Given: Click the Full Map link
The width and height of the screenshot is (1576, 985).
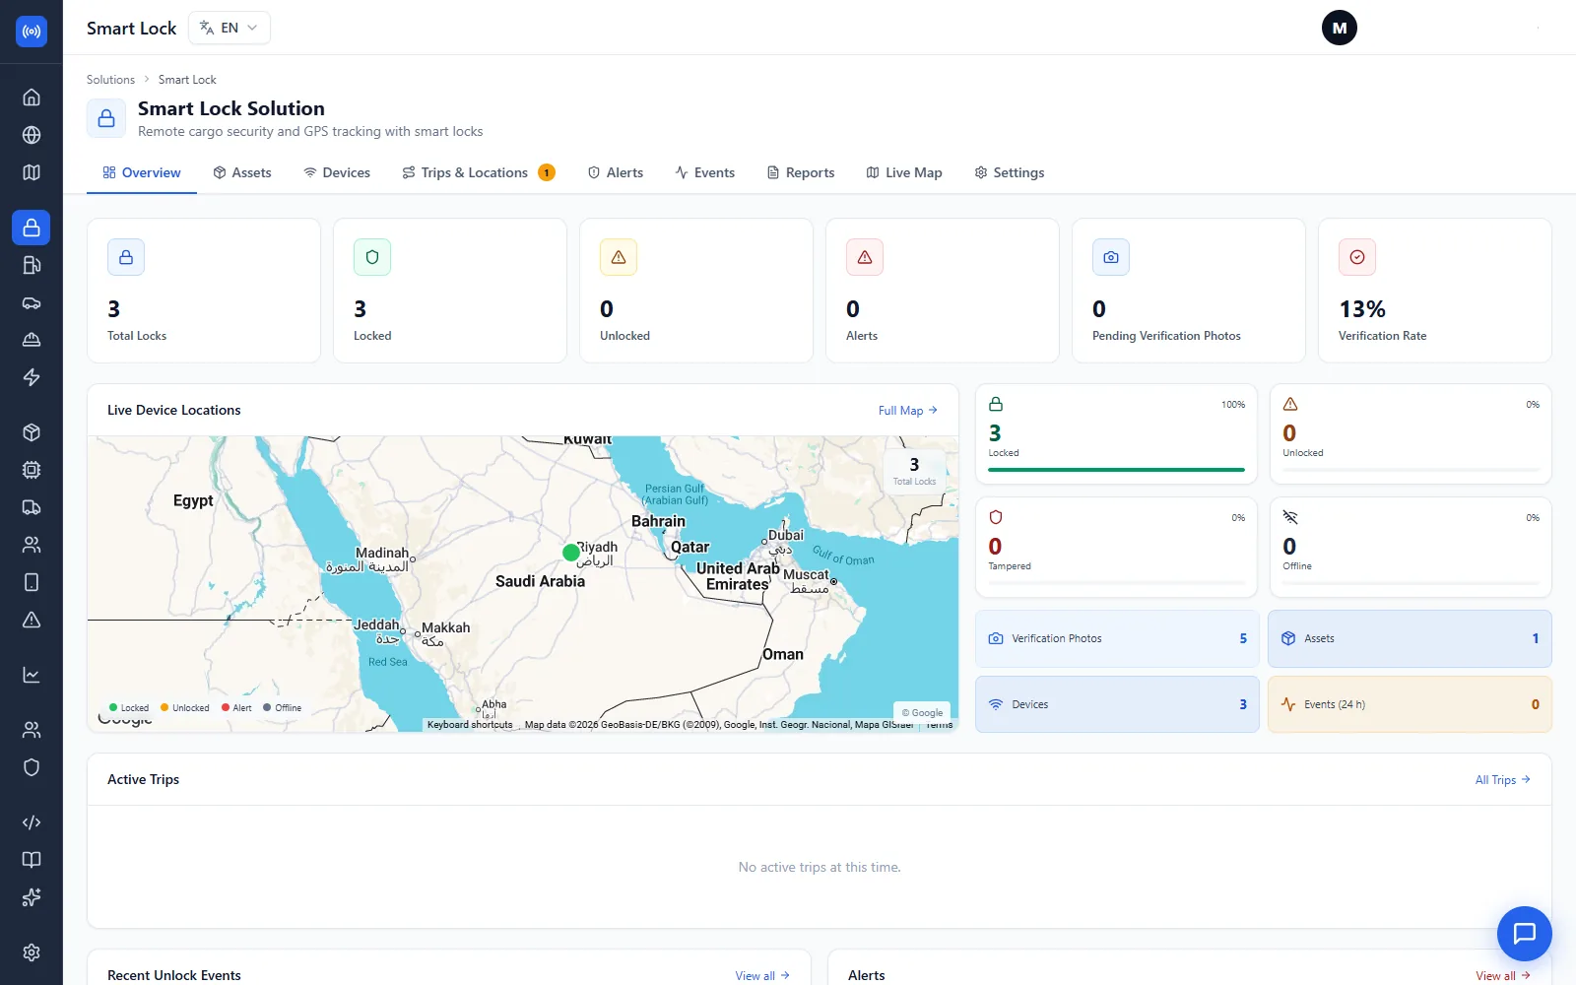Looking at the screenshot, I should point(908,411).
